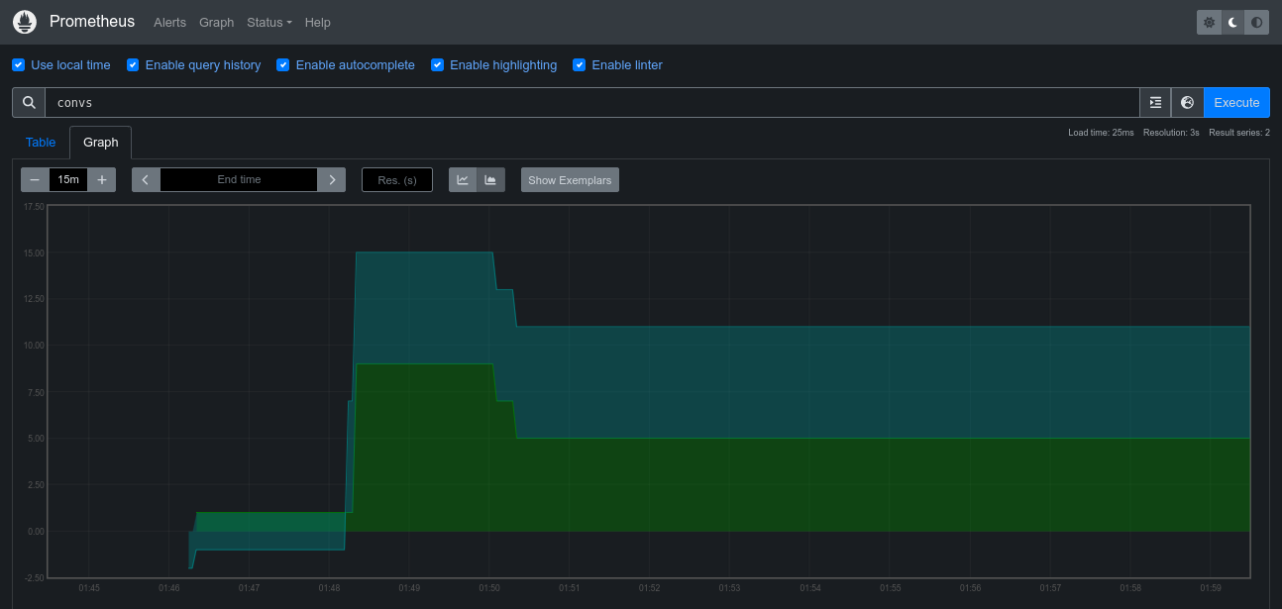Click the Prometheus torch logo
The height and width of the screenshot is (609, 1282).
[24, 21]
